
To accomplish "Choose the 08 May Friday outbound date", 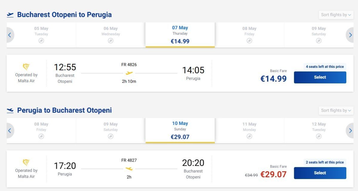I will (x=249, y=35).
